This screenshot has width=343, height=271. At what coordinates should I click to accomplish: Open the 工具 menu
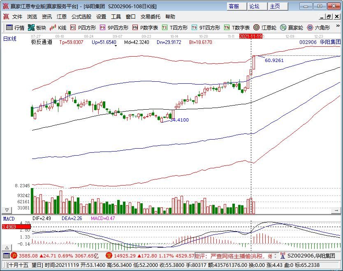116,16
